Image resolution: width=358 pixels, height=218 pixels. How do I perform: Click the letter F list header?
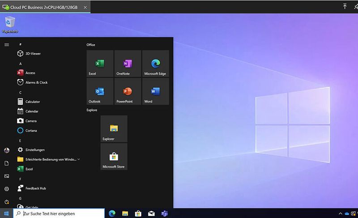click(x=20, y=179)
